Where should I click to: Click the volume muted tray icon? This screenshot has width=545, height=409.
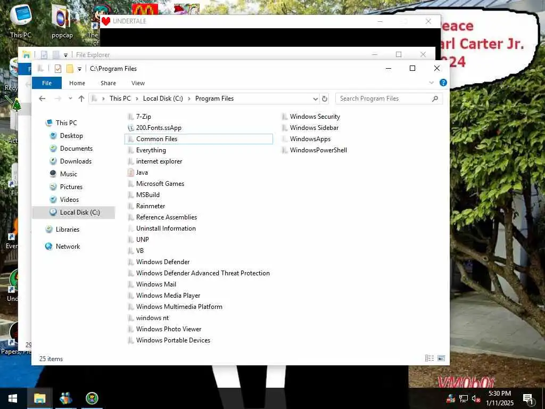pos(476,398)
